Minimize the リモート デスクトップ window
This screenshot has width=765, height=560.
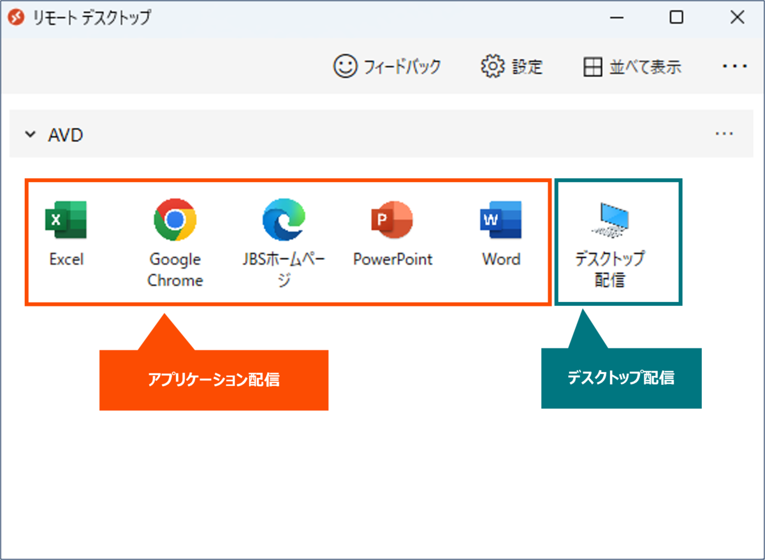click(x=616, y=17)
